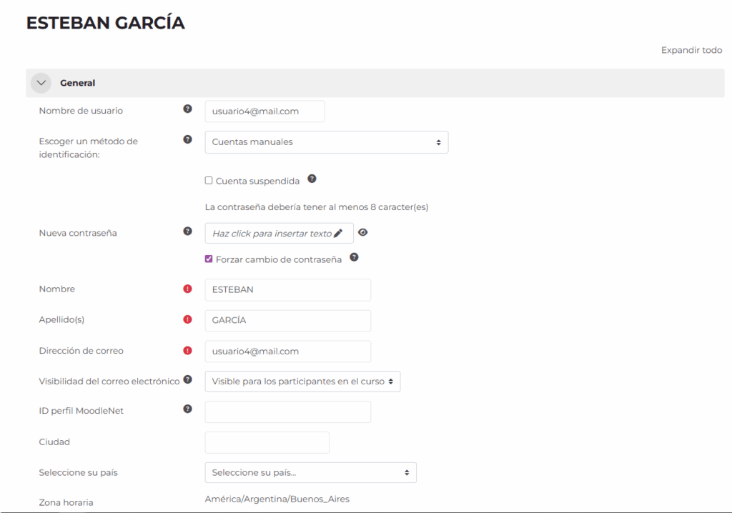The height and width of the screenshot is (513, 732).
Task: Open email visibility dropdown
Action: [x=302, y=382]
